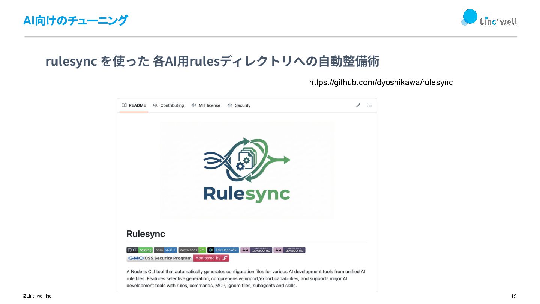Image resolution: width=540 pixels, height=304 pixels.
Task: Click the rulesync を使った subtitle heading
Action: pos(213,61)
